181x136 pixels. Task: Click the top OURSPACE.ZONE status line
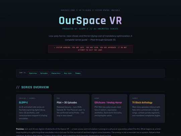click(90, 10)
